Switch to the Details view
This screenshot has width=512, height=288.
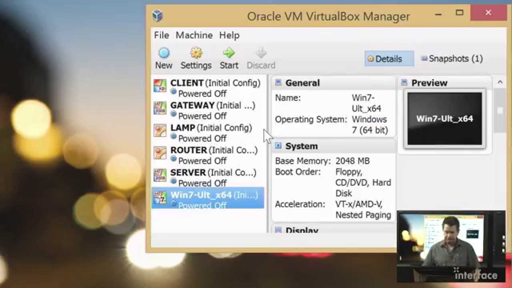pos(389,59)
